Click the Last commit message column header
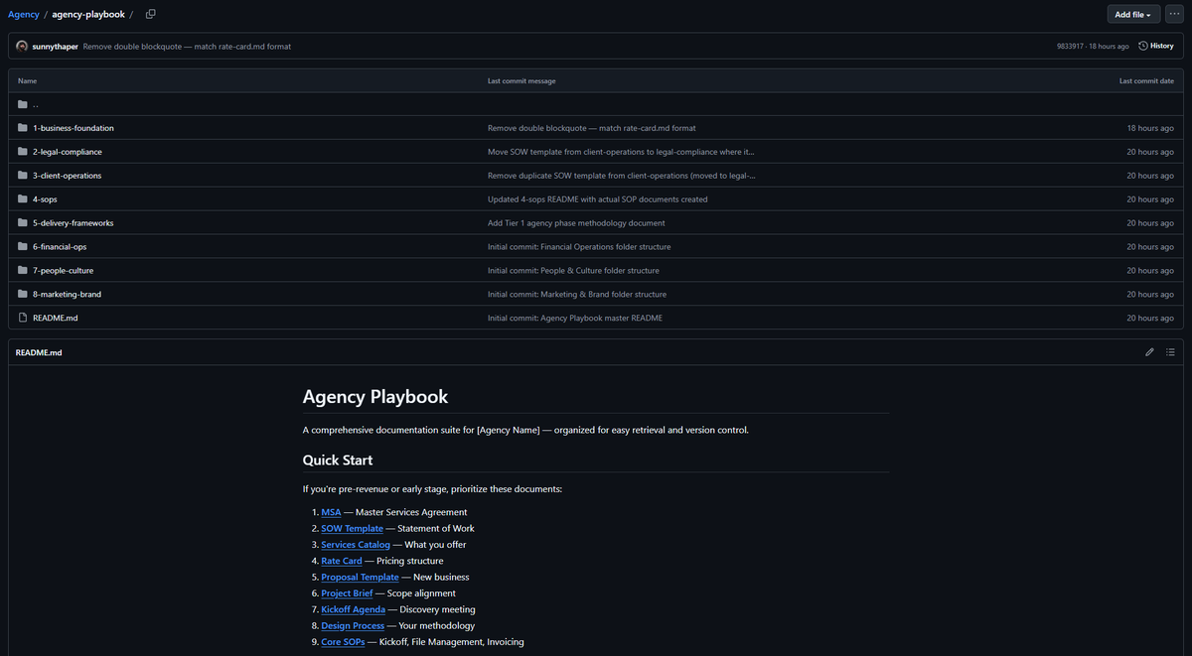The width and height of the screenshot is (1192, 656). (x=521, y=80)
